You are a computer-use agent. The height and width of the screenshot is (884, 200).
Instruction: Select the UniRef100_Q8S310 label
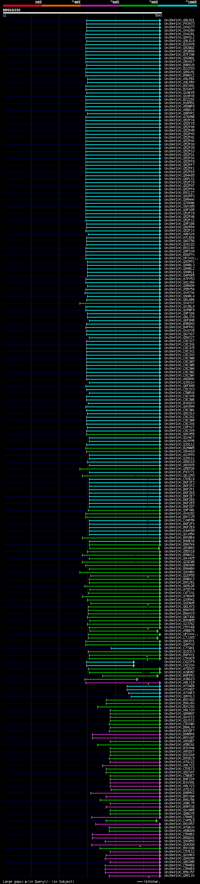[x=179, y=414]
